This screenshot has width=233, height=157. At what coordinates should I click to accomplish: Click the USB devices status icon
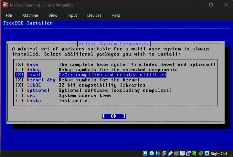[170, 153]
